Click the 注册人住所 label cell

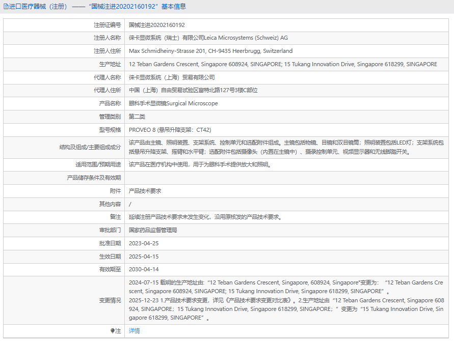click(64, 51)
